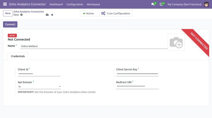Toggle the Active status button
The width and height of the screenshot is (212, 118).
(x=90, y=13)
